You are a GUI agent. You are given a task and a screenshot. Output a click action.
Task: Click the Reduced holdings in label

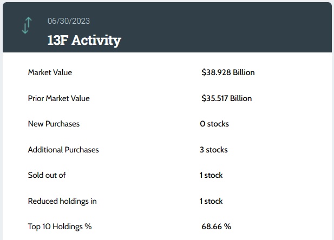62,201
